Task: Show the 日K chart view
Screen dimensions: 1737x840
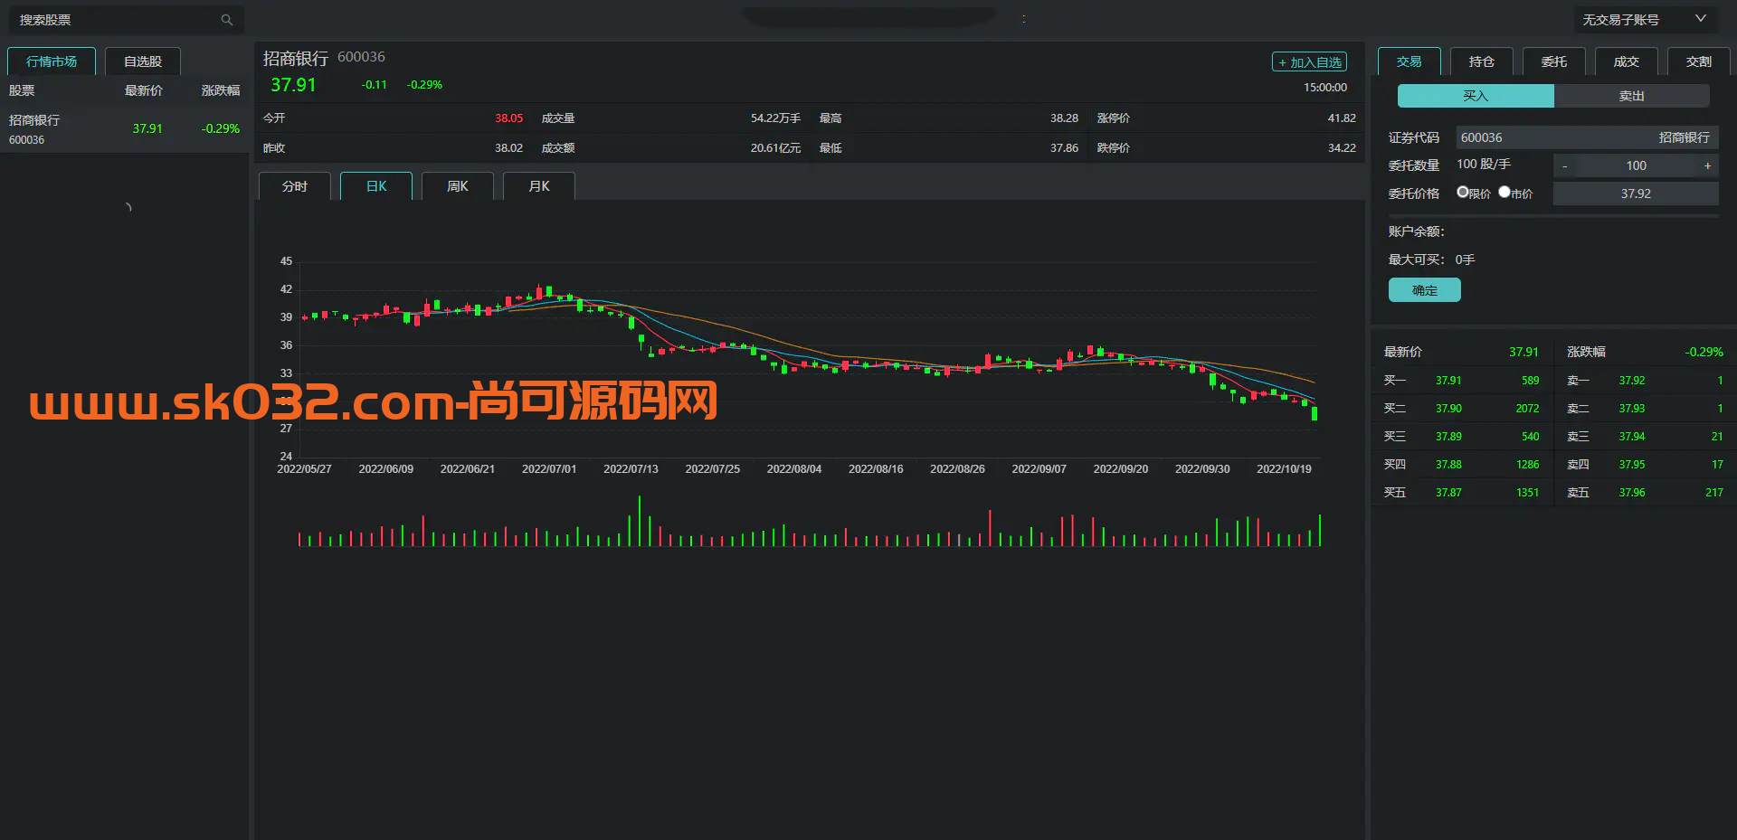Action: [376, 186]
